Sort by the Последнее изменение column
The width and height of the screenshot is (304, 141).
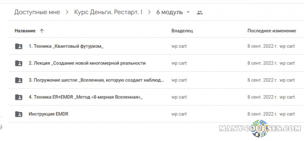[x=272, y=31]
